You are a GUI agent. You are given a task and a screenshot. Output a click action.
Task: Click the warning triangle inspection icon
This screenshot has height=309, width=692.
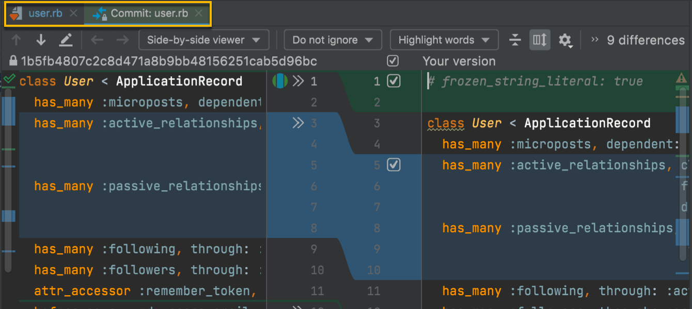coord(681,79)
